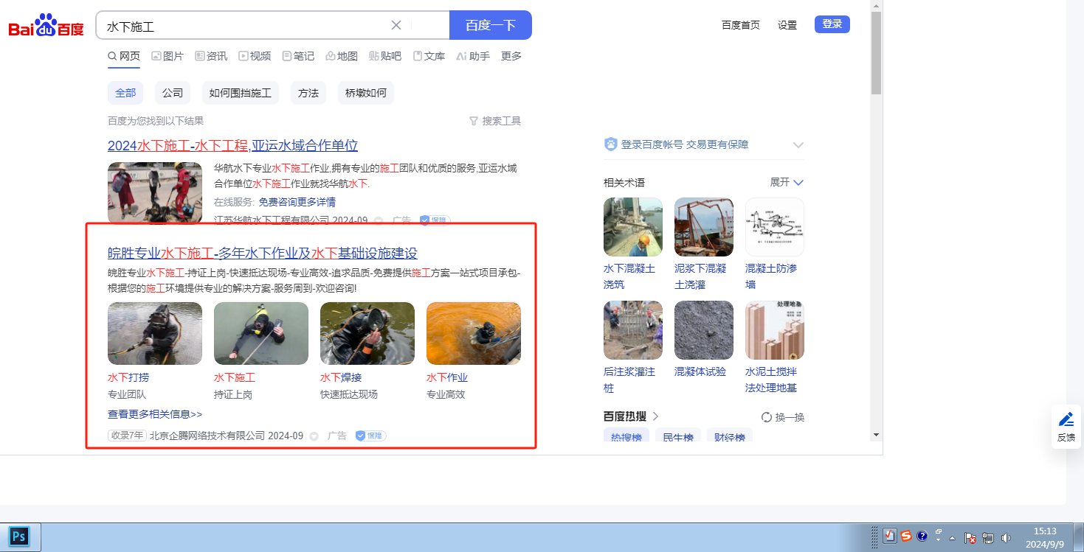Switch to the 笔记 tab

pos(298,56)
